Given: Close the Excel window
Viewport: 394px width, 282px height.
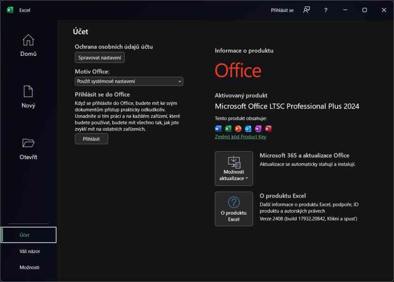Looking at the screenshot, I should pos(384,10).
